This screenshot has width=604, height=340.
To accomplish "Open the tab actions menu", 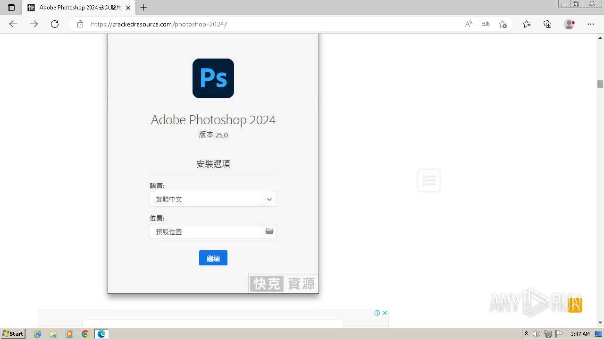I will pos(11,8).
